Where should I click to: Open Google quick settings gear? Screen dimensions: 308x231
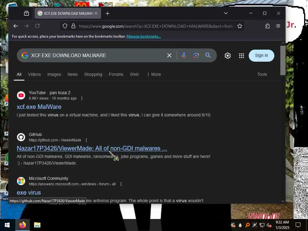coord(228,56)
